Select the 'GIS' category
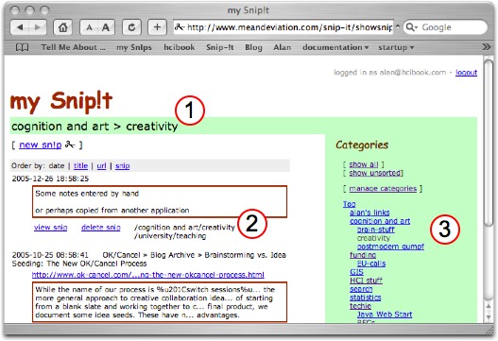Viewport: 498px width, 341px height. 356,272
